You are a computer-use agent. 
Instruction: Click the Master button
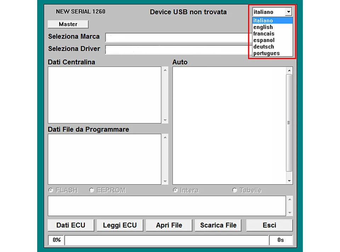click(68, 24)
